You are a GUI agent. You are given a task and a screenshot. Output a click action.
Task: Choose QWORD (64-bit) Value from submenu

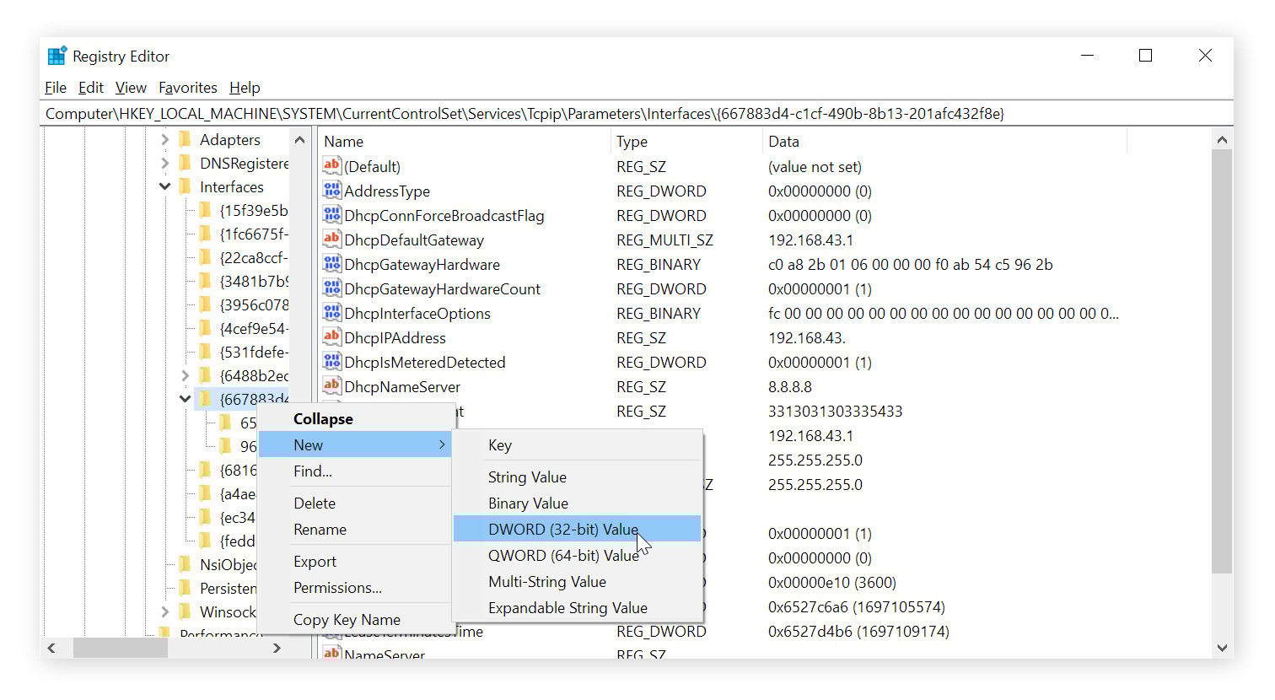tap(578, 555)
